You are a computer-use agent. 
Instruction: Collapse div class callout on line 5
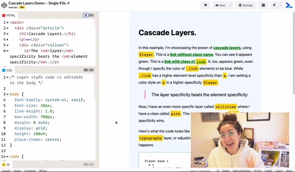click(x=7, y=45)
